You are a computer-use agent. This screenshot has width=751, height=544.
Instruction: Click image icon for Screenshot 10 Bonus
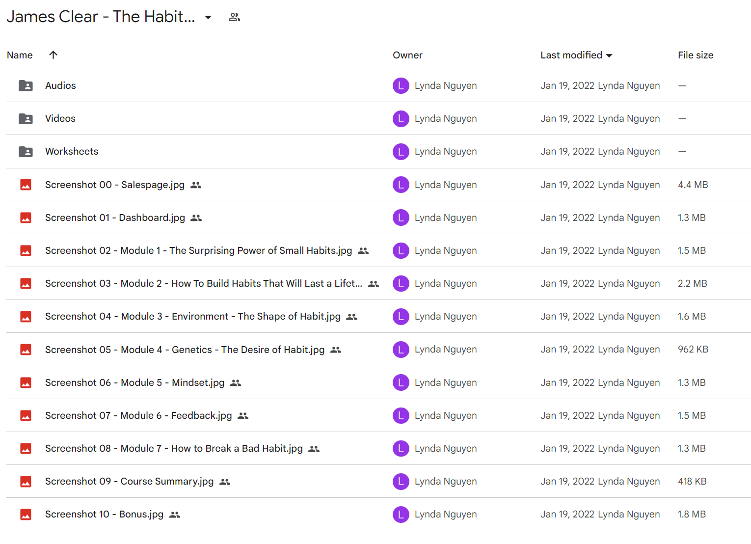click(26, 515)
